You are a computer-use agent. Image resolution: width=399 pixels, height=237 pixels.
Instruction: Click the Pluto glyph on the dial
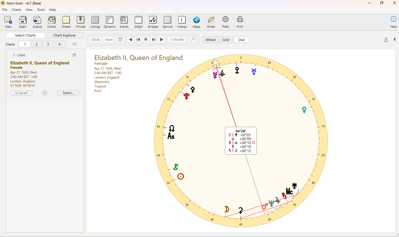(x=187, y=96)
